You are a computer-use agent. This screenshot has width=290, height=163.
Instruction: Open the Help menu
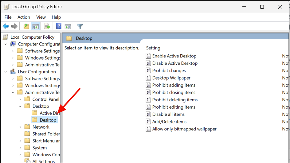[x=56, y=17]
